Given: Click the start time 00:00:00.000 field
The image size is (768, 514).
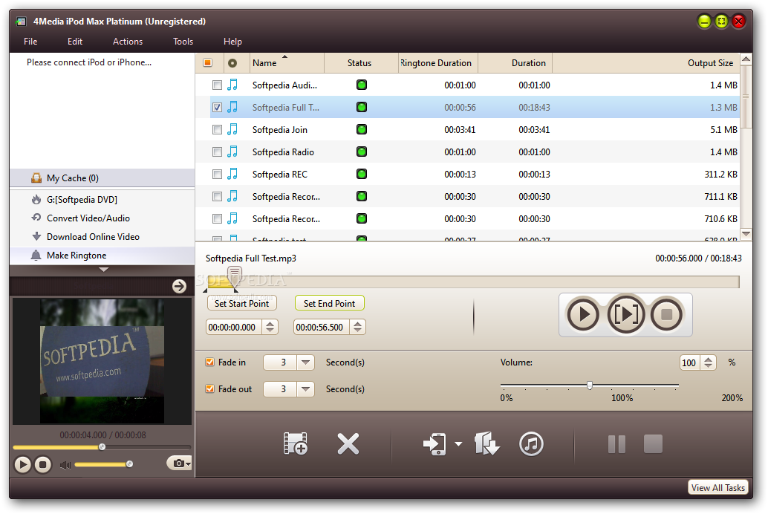Looking at the screenshot, I should (234, 327).
